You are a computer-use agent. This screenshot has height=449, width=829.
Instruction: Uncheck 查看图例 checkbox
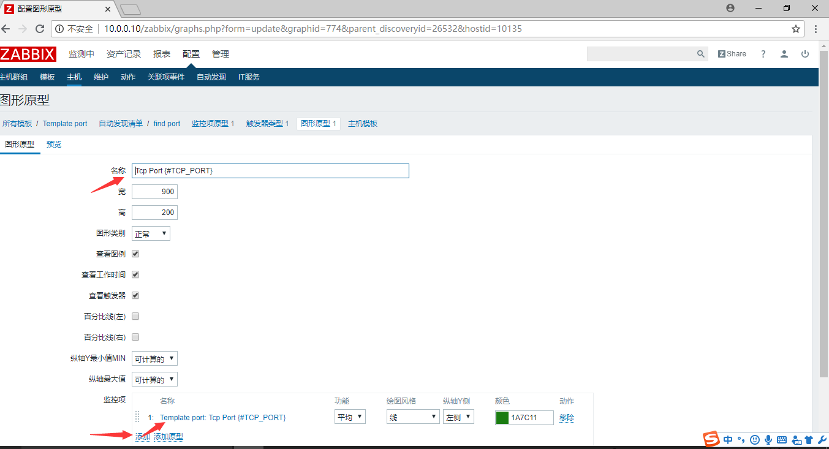(x=135, y=254)
